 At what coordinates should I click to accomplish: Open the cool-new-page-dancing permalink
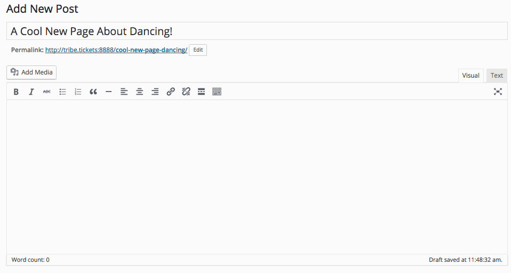tap(116, 50)
